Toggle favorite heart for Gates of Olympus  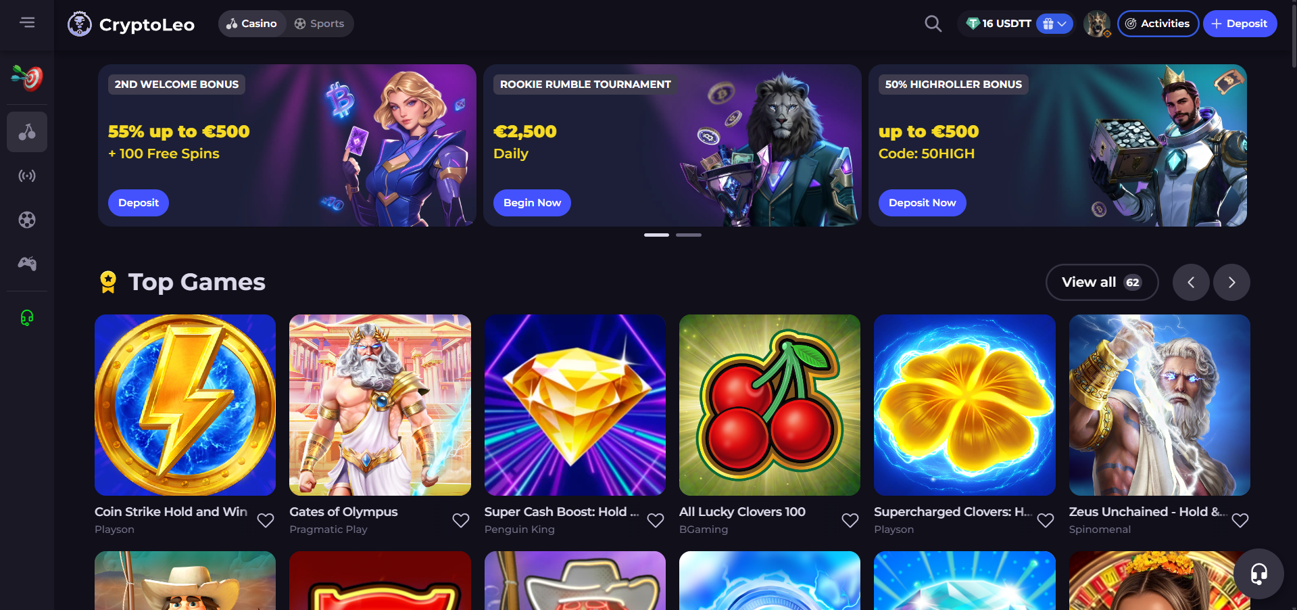(x=461, y=520)
